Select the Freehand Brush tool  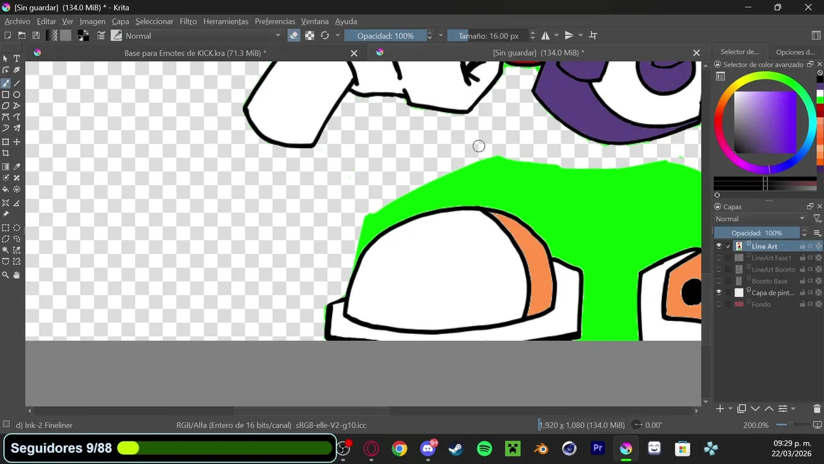(x=6, y=83)
